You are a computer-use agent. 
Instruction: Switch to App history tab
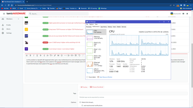(x=104, y=27)
